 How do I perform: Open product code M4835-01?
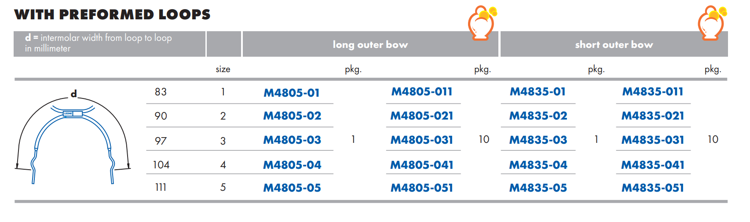(x=538, y=92)
